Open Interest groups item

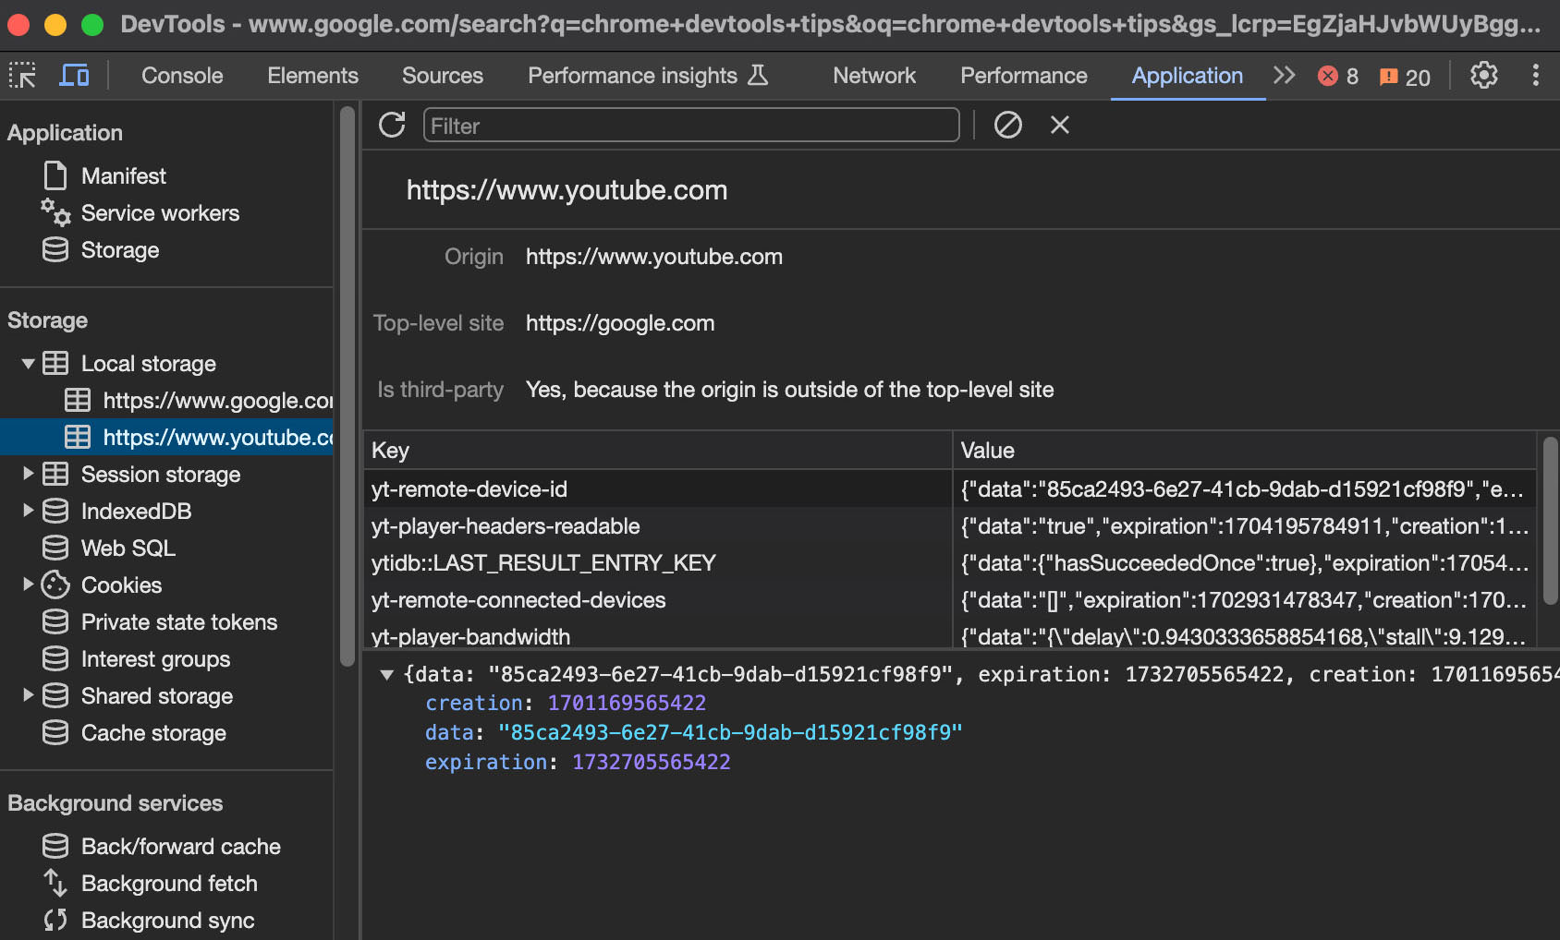pyautogui.click(x=155, y=658)
